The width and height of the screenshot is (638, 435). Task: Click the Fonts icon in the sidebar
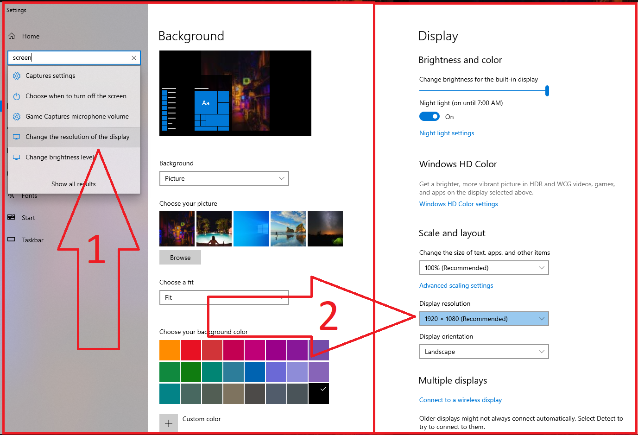pos(12,195)
